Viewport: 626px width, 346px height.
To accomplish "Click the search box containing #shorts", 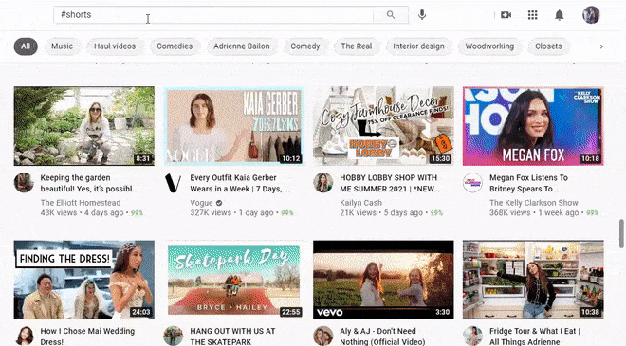I will tap(213, 15).
